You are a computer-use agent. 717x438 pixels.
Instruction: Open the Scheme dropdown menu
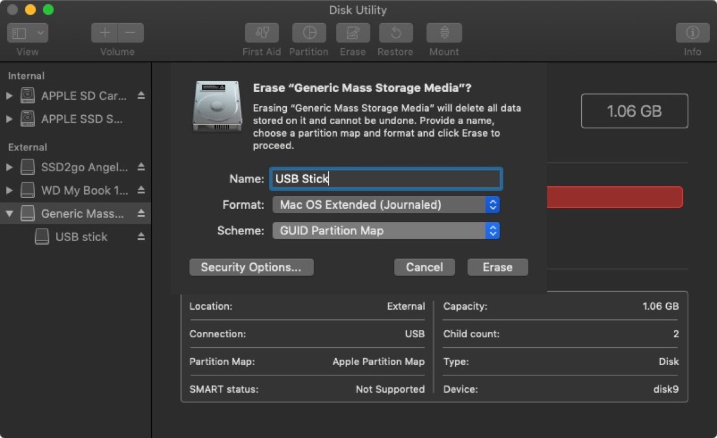tap(385, 230)
